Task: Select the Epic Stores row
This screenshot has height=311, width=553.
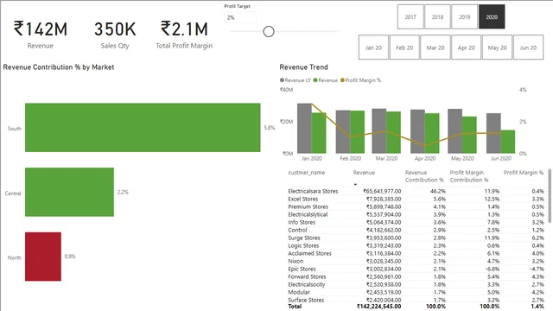Action: click(x=416, y=269)
